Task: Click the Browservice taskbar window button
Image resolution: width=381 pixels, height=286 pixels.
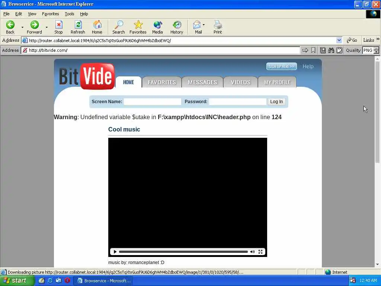Action: (x=103, y=281)
